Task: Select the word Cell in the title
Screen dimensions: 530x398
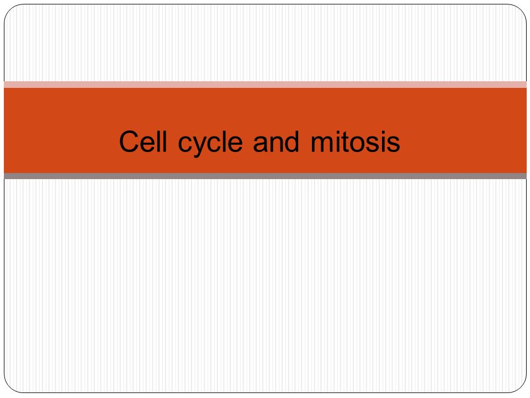Action: click(143, 141)
